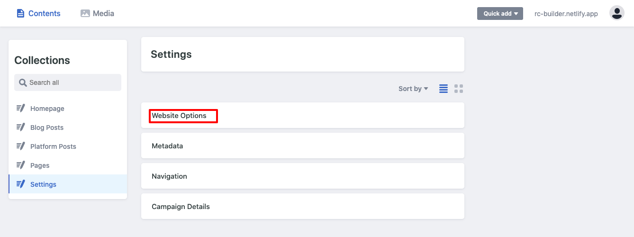Open the Quick add dropdown

[500, 13]
